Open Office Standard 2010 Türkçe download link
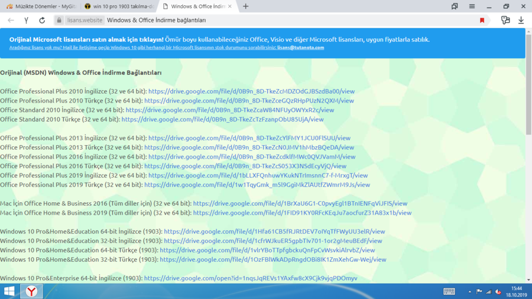This screenshot has height=299, width=532. coord(223,119)
